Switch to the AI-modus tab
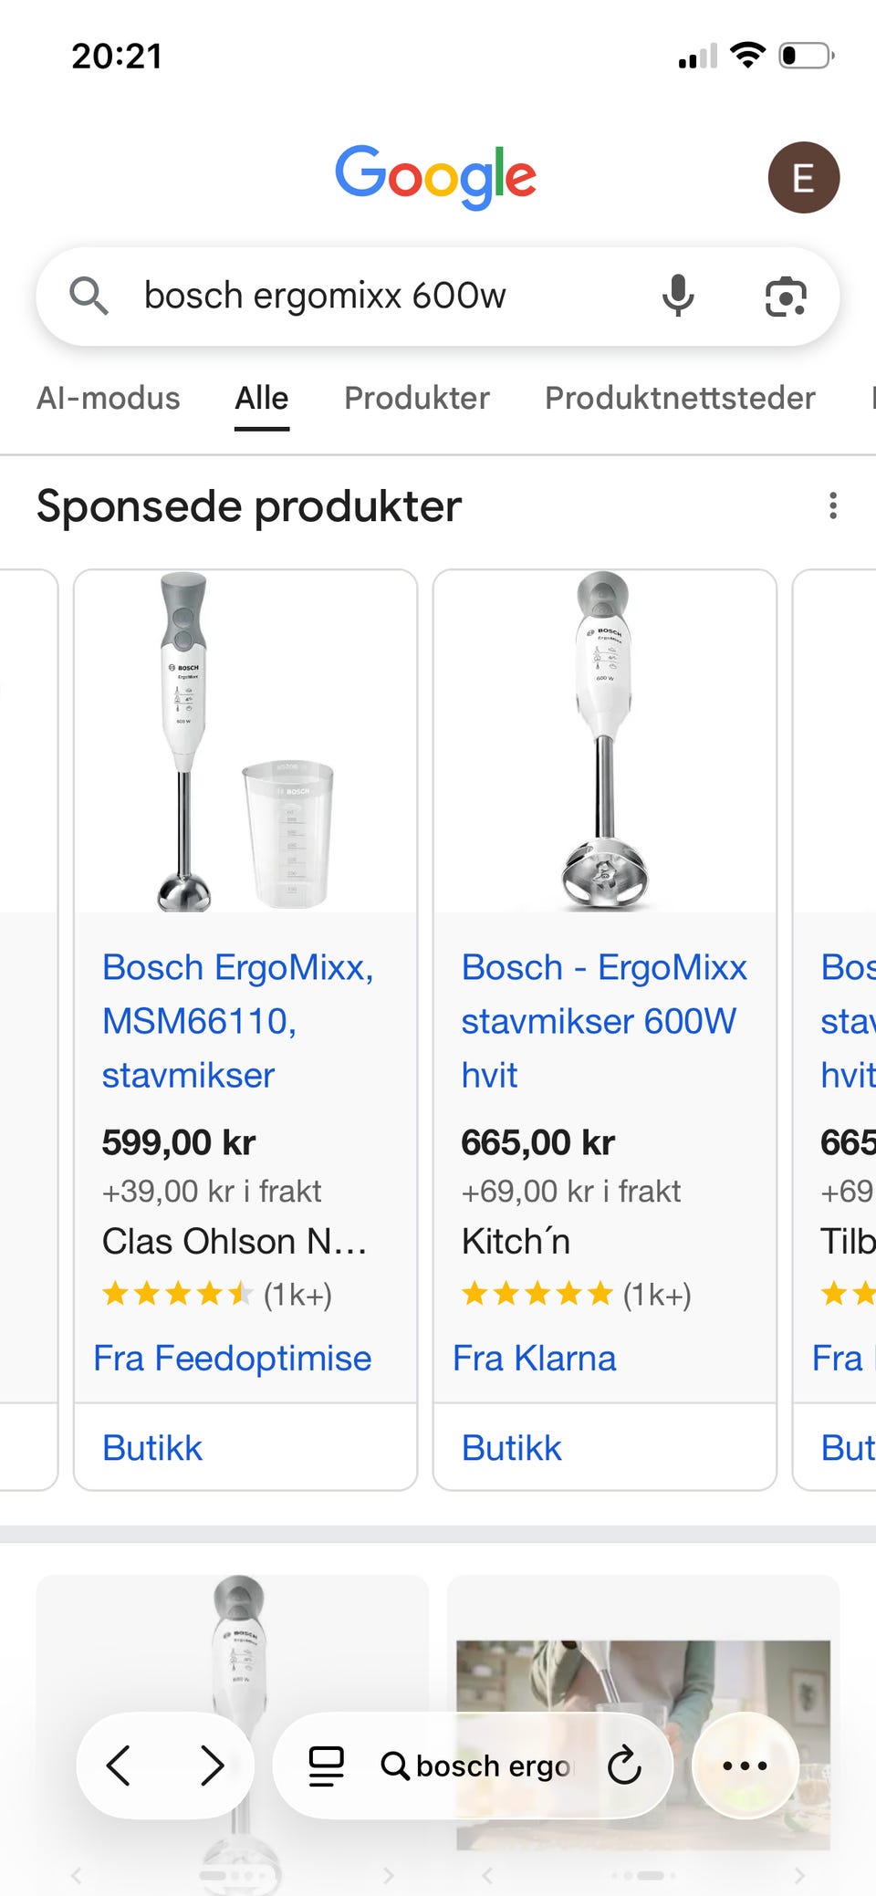876x1896 pixels. coord(108,398)
